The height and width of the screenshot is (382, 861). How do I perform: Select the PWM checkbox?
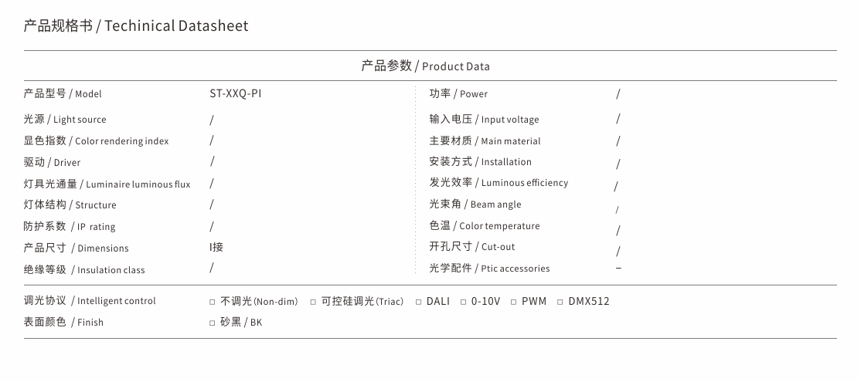coord(513,302)
